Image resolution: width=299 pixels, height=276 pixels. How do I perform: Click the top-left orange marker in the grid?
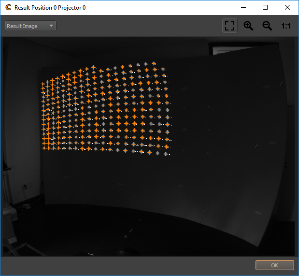pos(43,84)
